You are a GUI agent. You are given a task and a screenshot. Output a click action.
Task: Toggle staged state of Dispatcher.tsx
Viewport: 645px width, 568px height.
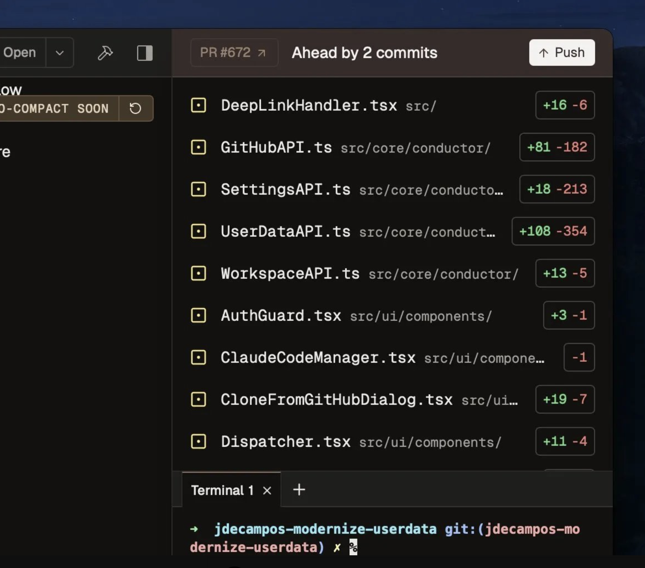tap(199, 442)
